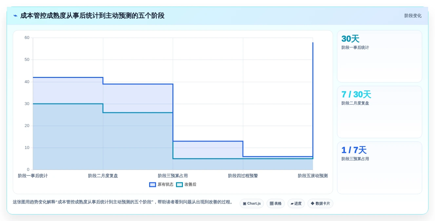
Task: Click the y-axis value 60
Action: [27, 38]
